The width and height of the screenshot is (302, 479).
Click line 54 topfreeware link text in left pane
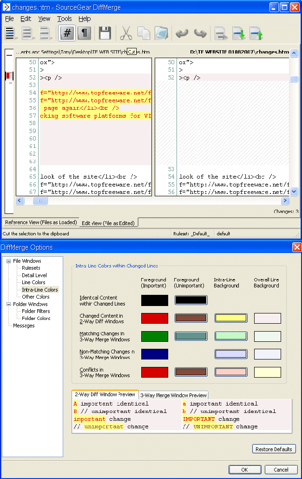(96, 93)
